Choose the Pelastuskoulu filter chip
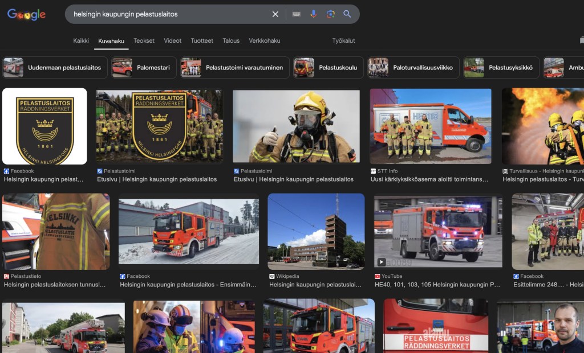The height and width of the screenshot is (353, 584). (x=328, y=67)
